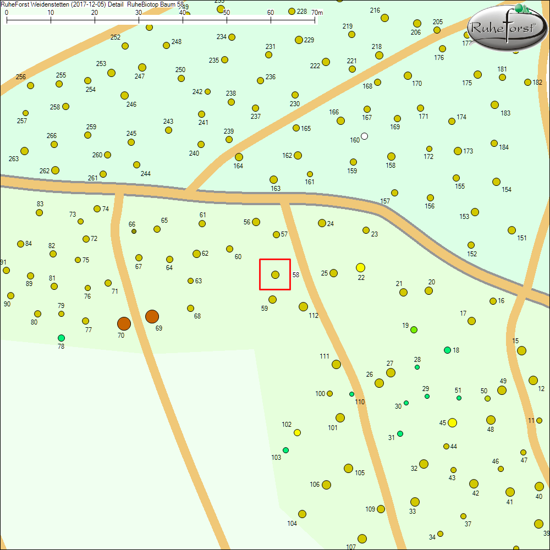Select the white tree marker 160

tap(364, 136)
